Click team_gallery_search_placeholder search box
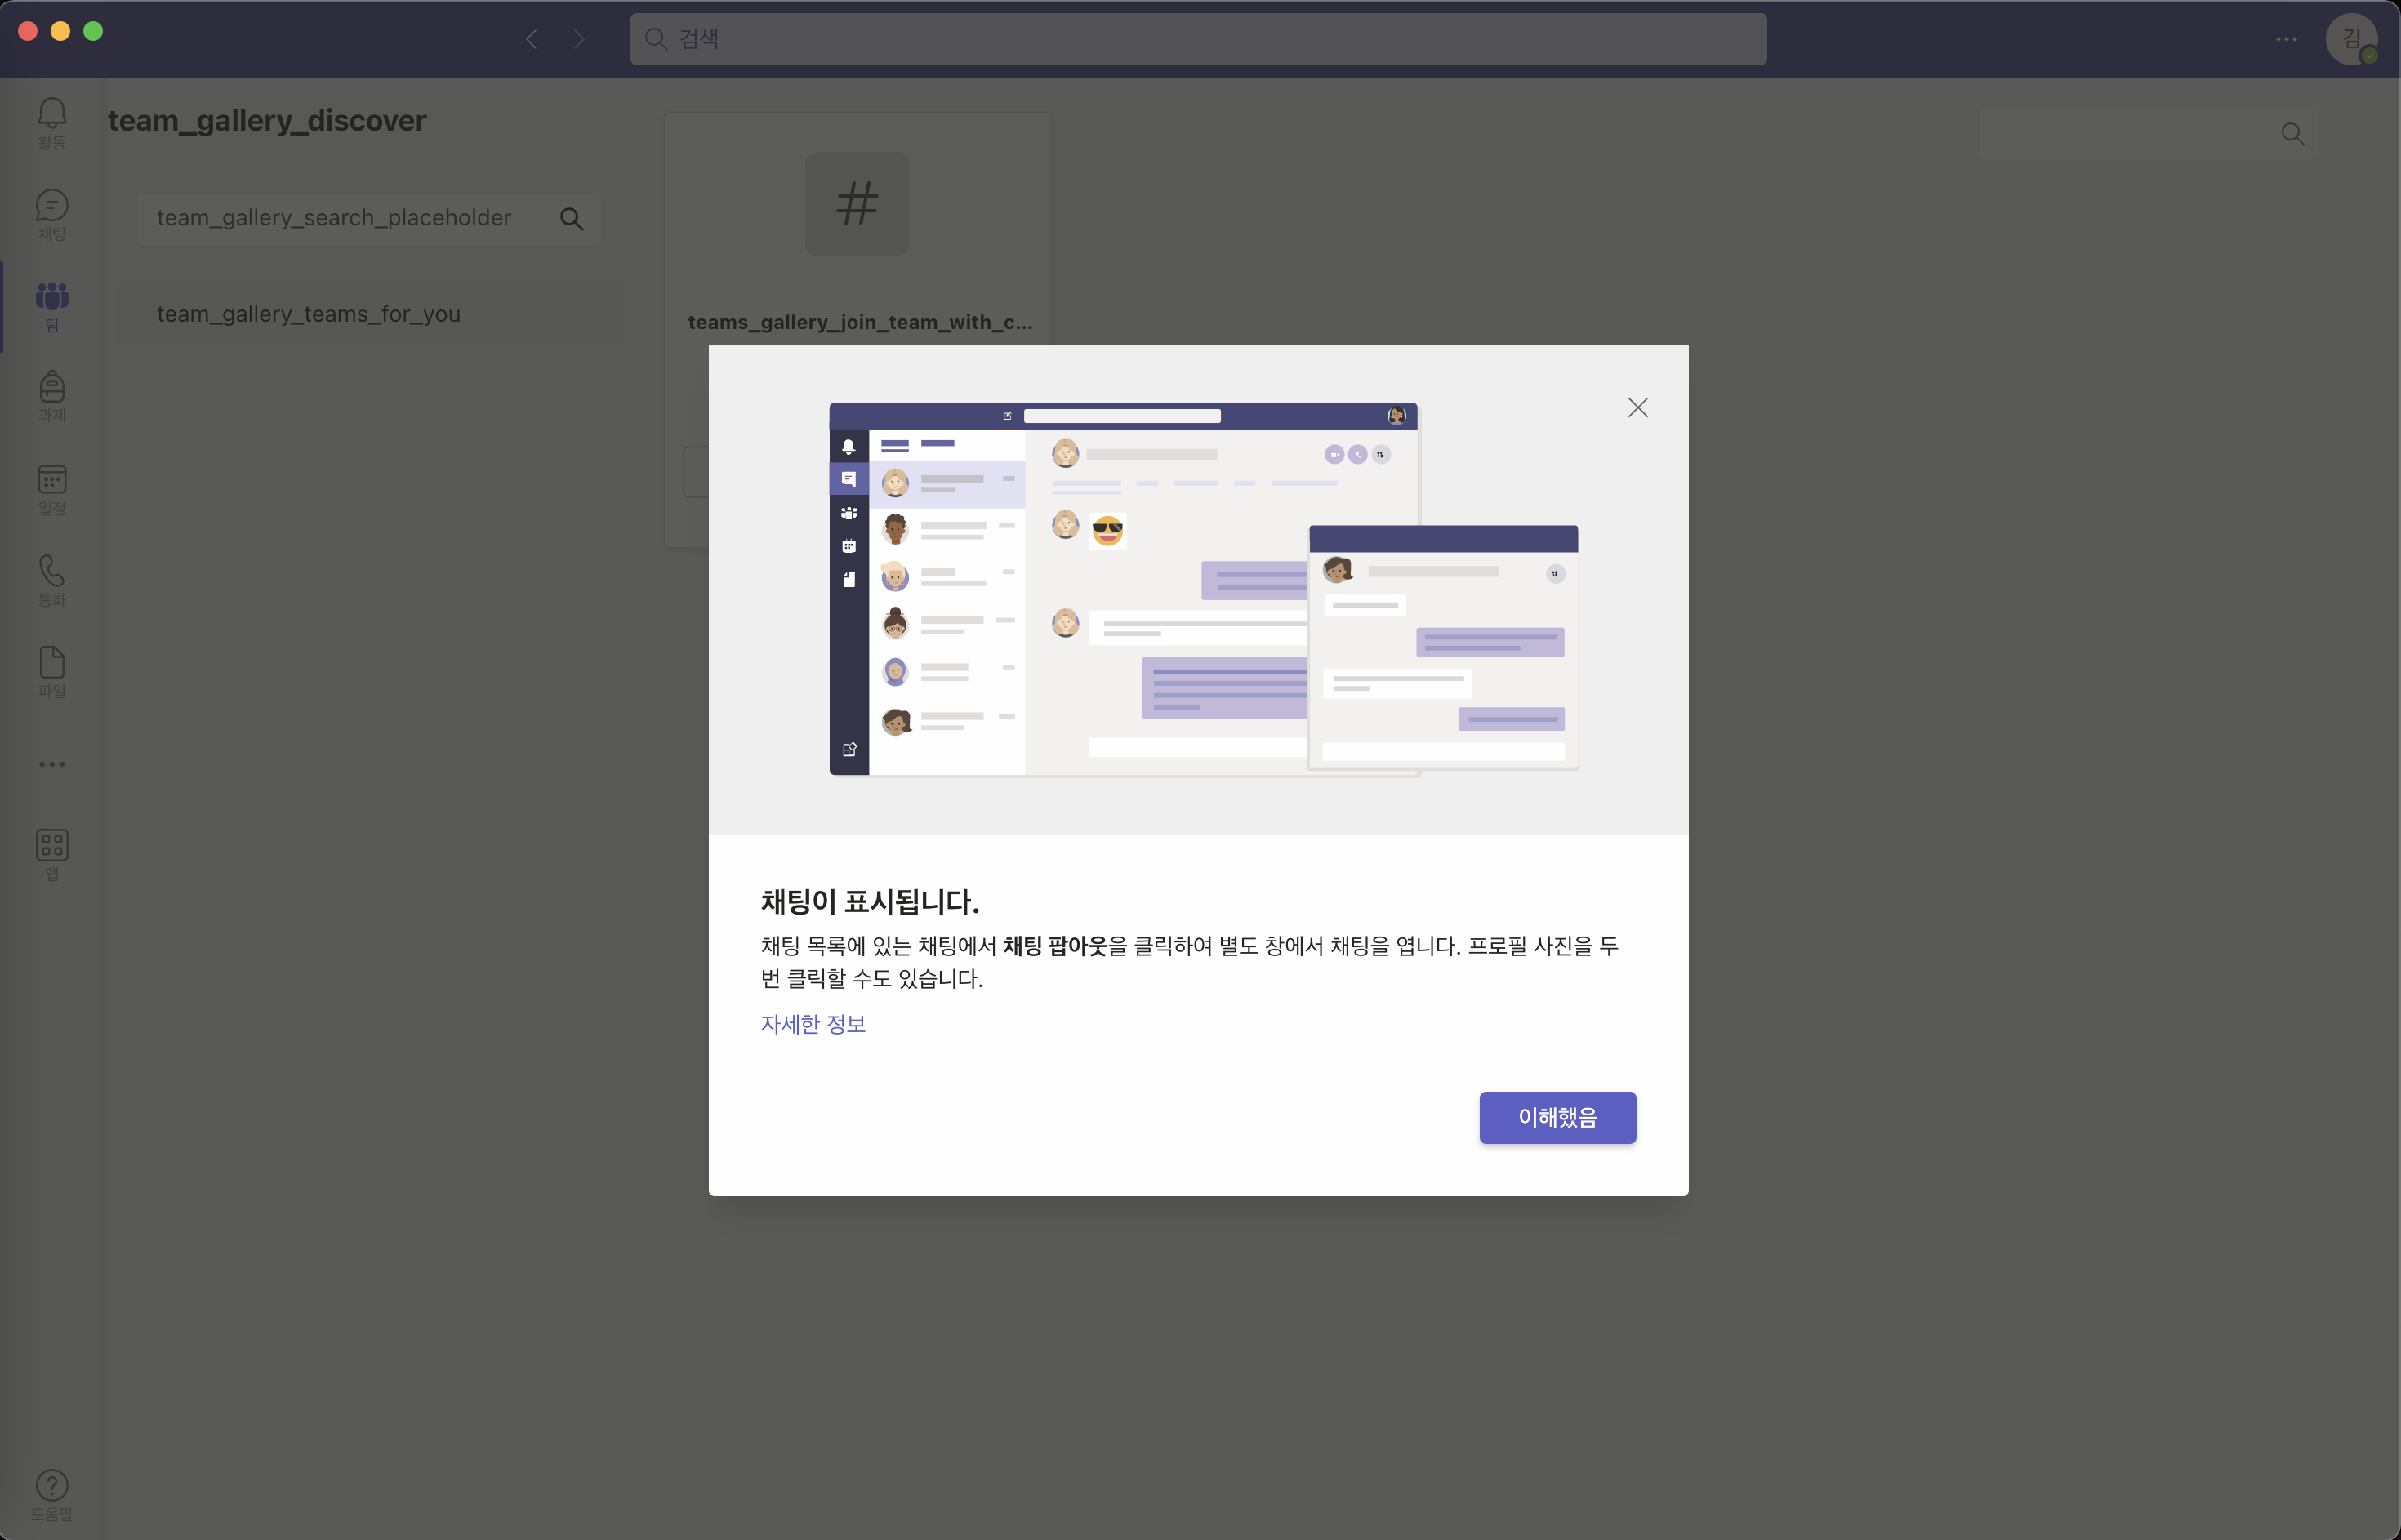The width and height of the screenshot is (2401, 1540). (340, 218)
